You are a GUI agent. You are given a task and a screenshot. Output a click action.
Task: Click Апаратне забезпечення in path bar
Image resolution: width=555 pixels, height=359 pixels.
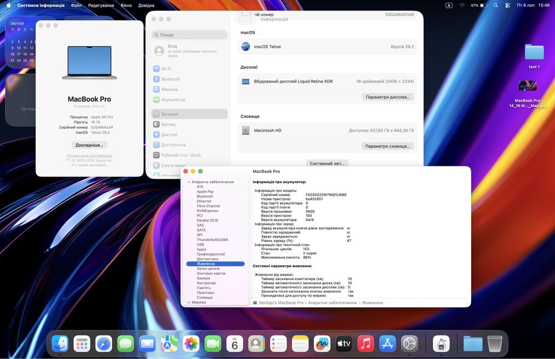point(332,303)
